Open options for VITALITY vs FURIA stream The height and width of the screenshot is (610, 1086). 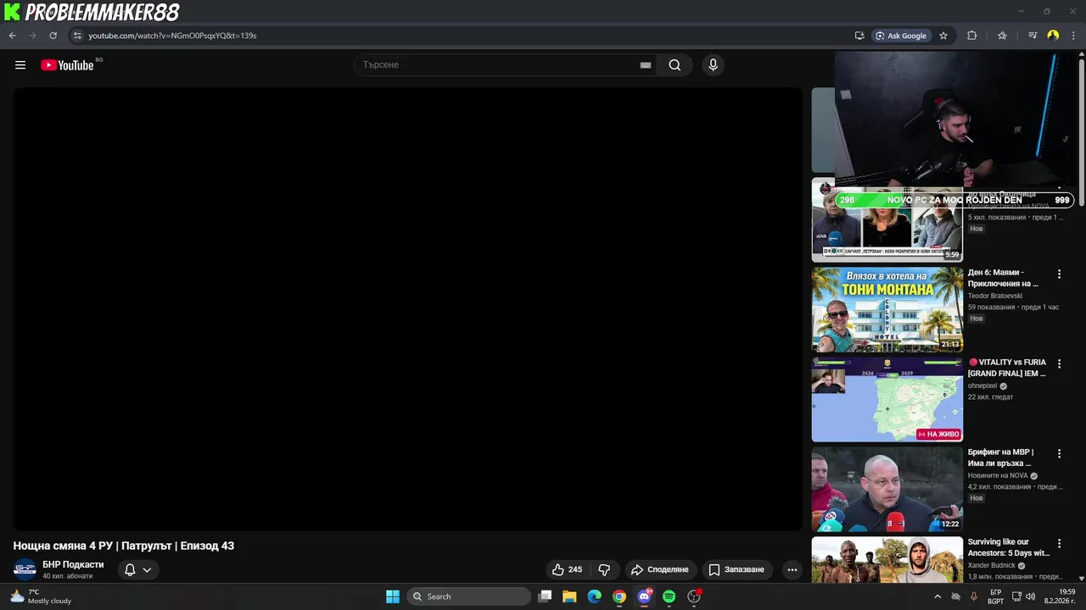(1059, 364)
